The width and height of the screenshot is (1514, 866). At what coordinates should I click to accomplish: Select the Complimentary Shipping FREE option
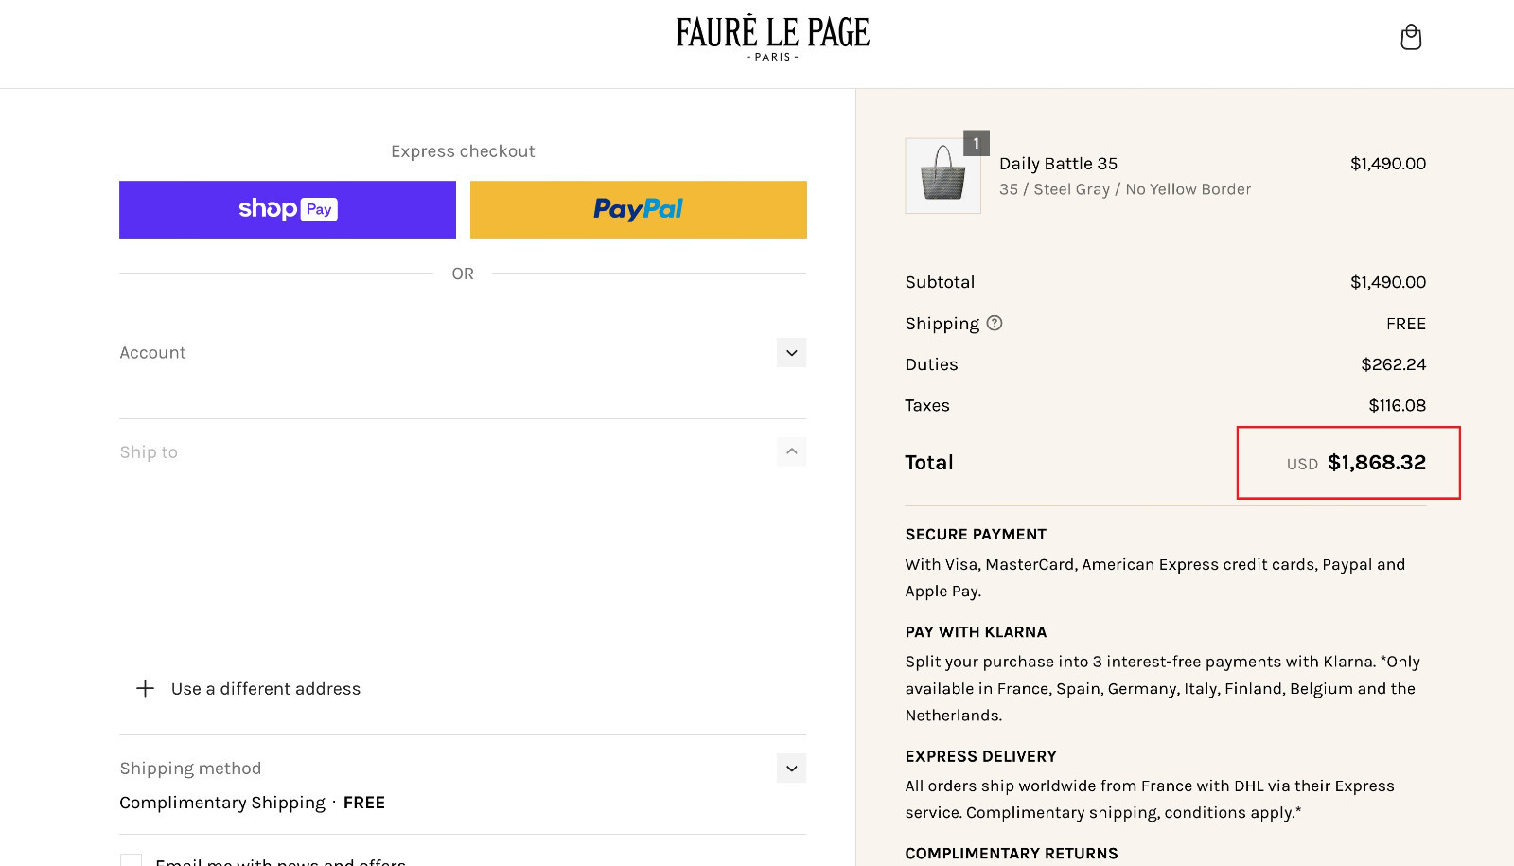point(252,803)
